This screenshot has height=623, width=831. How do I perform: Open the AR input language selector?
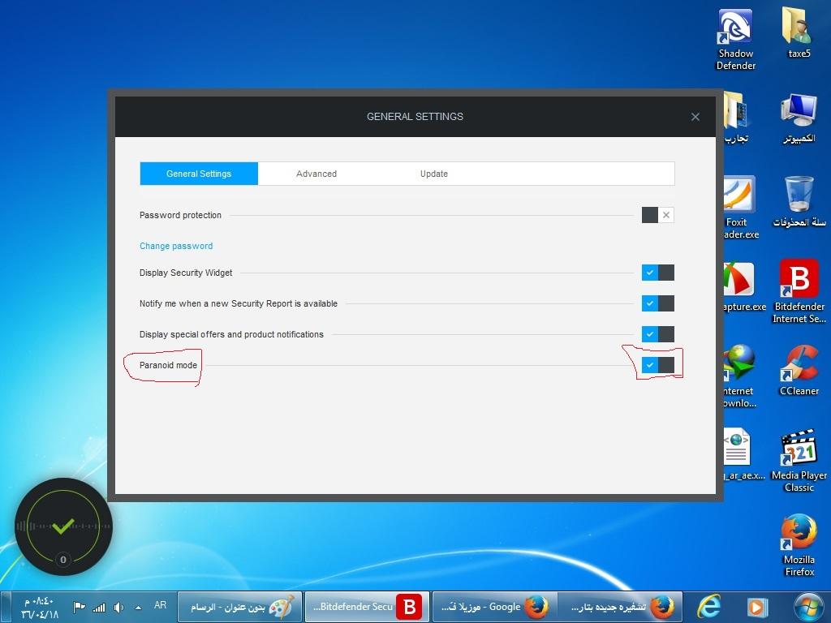(160, 605)
